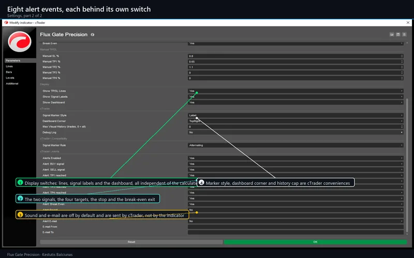This screenshot has height=258, width=414.
Task: Close the Modify indicator window
Action: point(408,23)
